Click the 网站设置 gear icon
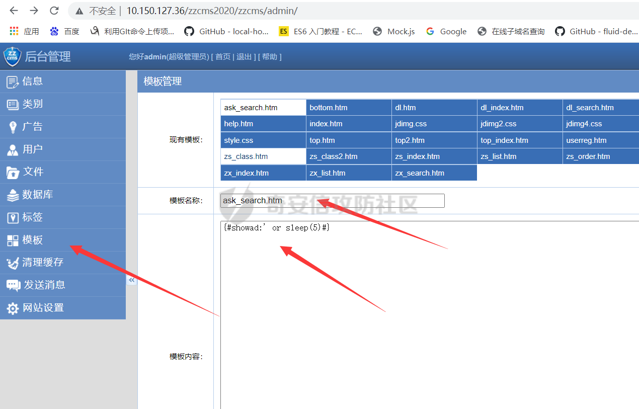The height and width of the screenshot is (409, 639). [13, 308]
